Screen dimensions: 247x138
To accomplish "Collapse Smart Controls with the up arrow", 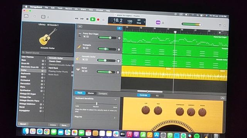I will pyautogui.click(x=222, y=98).
